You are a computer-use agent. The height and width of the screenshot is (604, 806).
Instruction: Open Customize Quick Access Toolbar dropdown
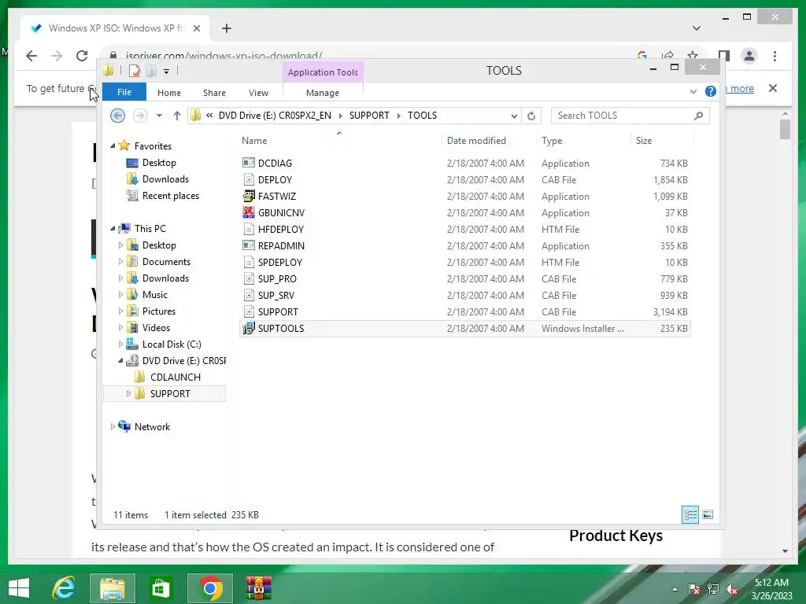pos(167,72)
